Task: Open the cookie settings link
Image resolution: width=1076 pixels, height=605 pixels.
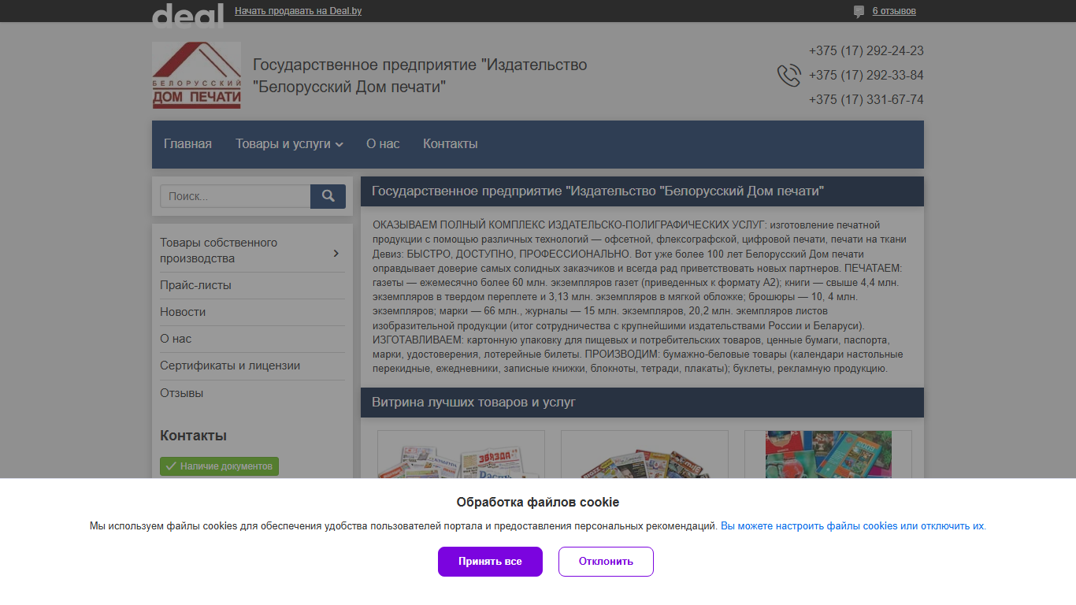Action: (853, 526)
